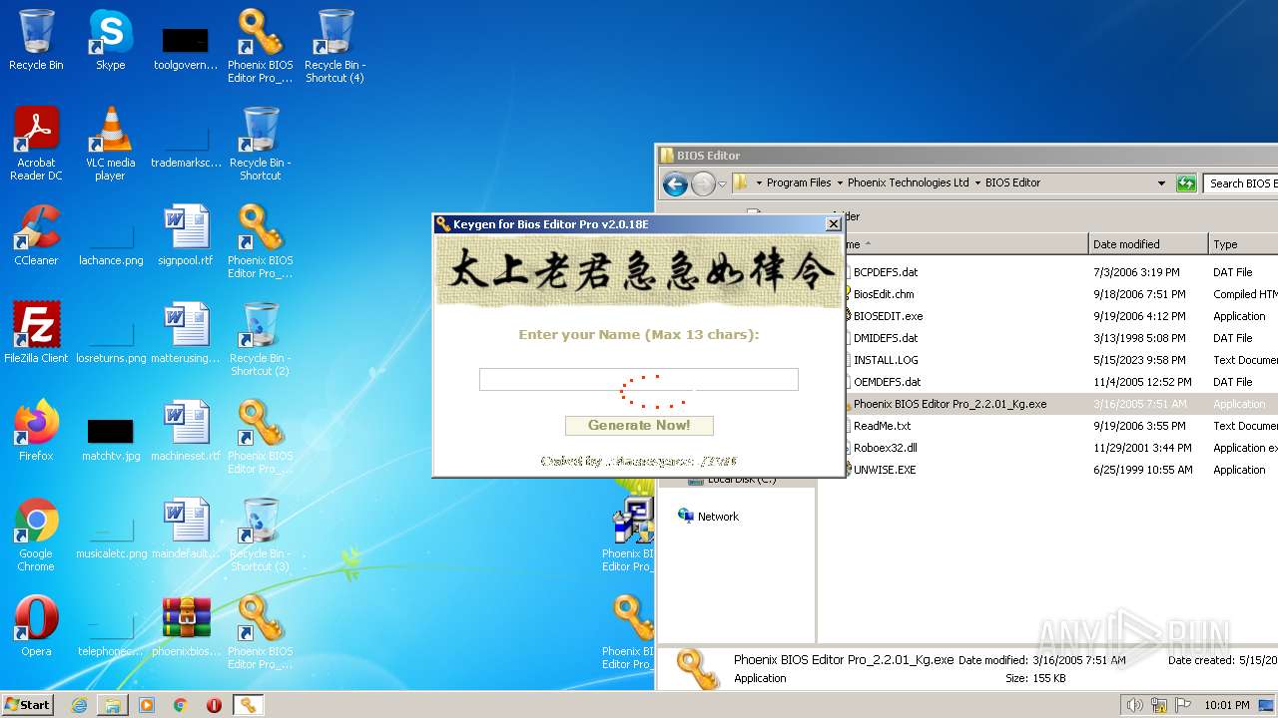Open Windows Explorer from the taskbar

(x=113, y=705)
